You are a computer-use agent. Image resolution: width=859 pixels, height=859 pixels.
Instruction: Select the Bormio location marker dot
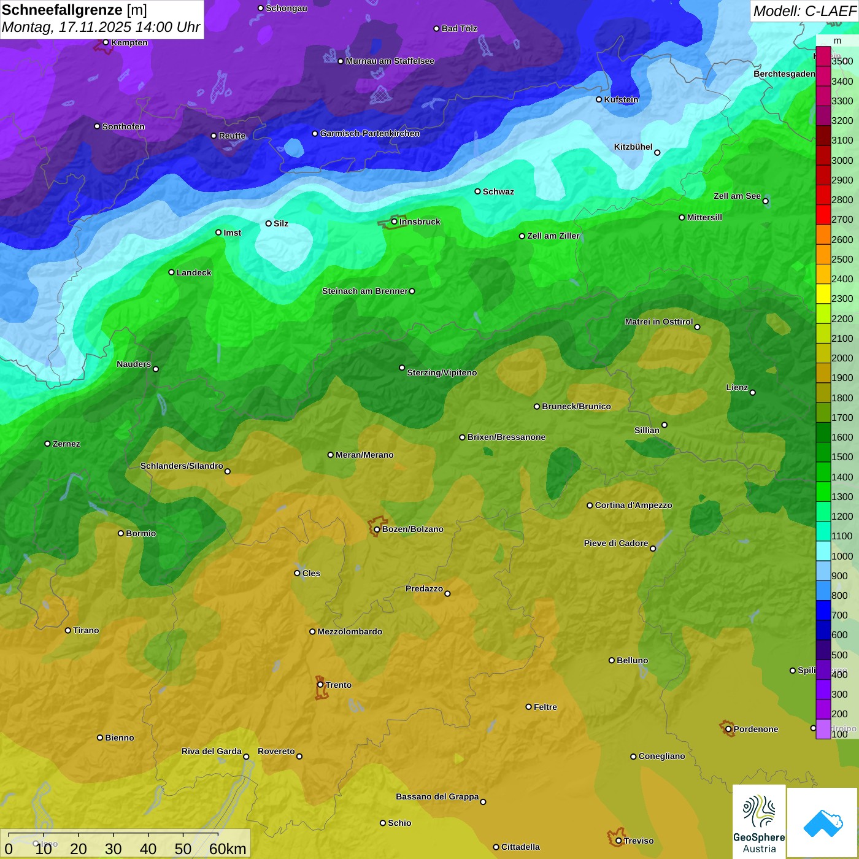pyautogui.click(x=121, y=533)
